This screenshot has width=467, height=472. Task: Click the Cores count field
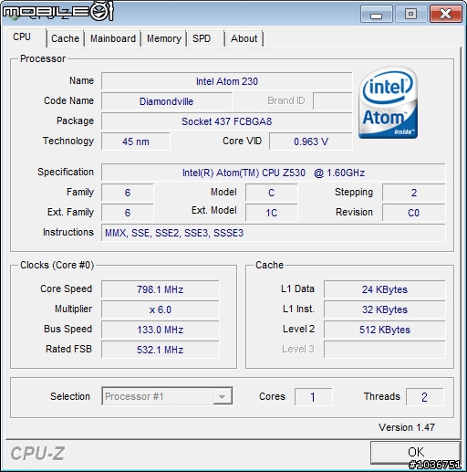pos(314,397)
